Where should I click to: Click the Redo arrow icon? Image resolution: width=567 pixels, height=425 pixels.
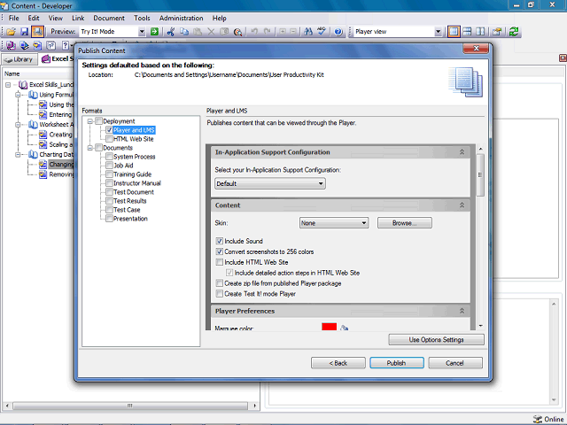268,32
